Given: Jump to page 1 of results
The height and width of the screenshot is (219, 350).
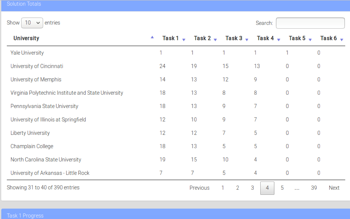Looking at the screenshot, I should tap(223, 188).
